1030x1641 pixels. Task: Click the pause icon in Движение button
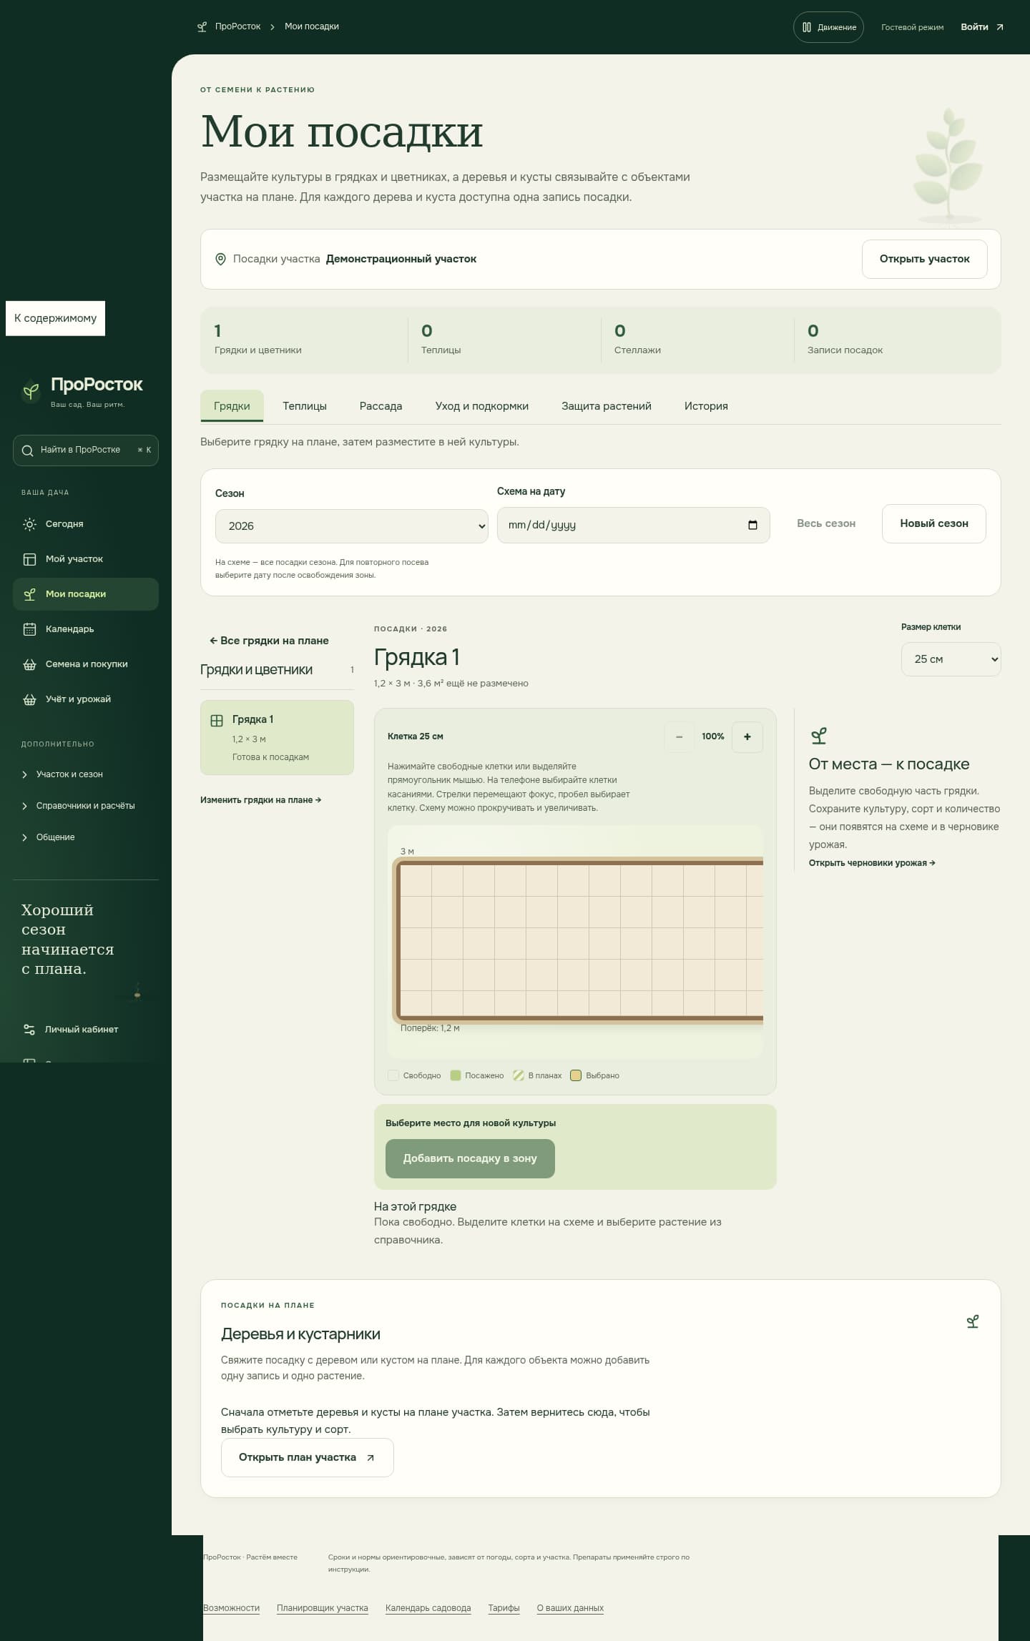pos(807,27)
